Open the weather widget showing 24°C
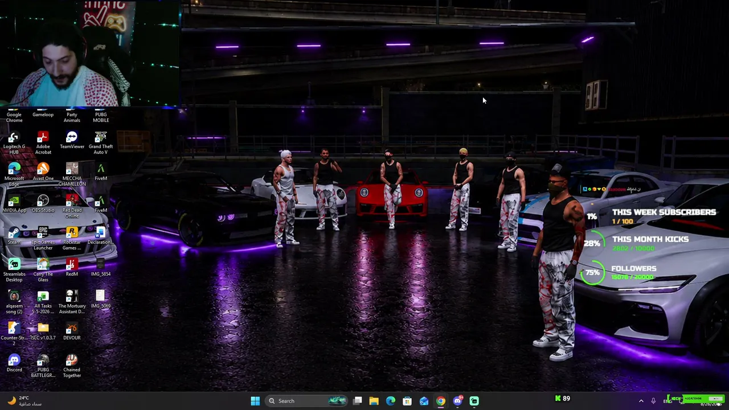Screen dimensions: 729x410 (26, 401)
